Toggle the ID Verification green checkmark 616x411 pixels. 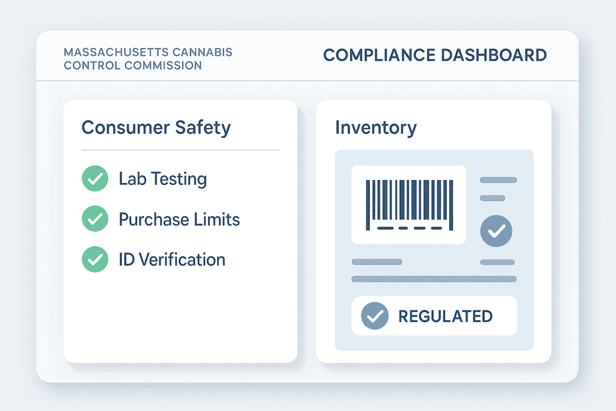pyautogui.click(x=95, y=259)
